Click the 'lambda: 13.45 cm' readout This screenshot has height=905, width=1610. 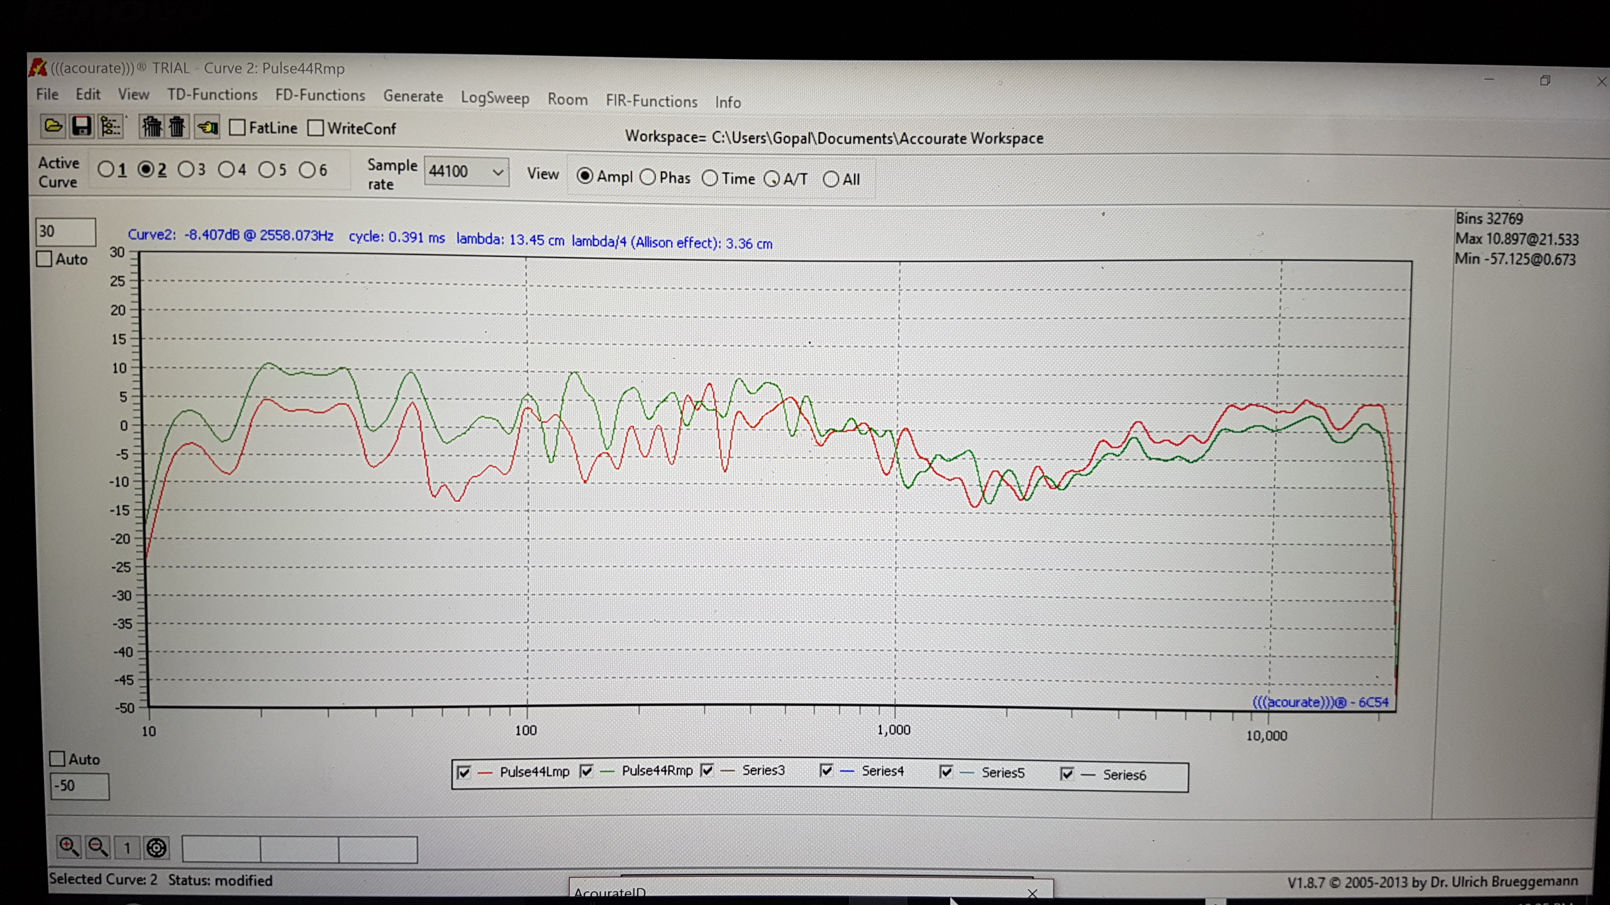[510, 239]
